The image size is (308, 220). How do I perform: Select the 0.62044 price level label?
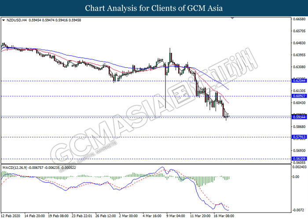[299, 81]
